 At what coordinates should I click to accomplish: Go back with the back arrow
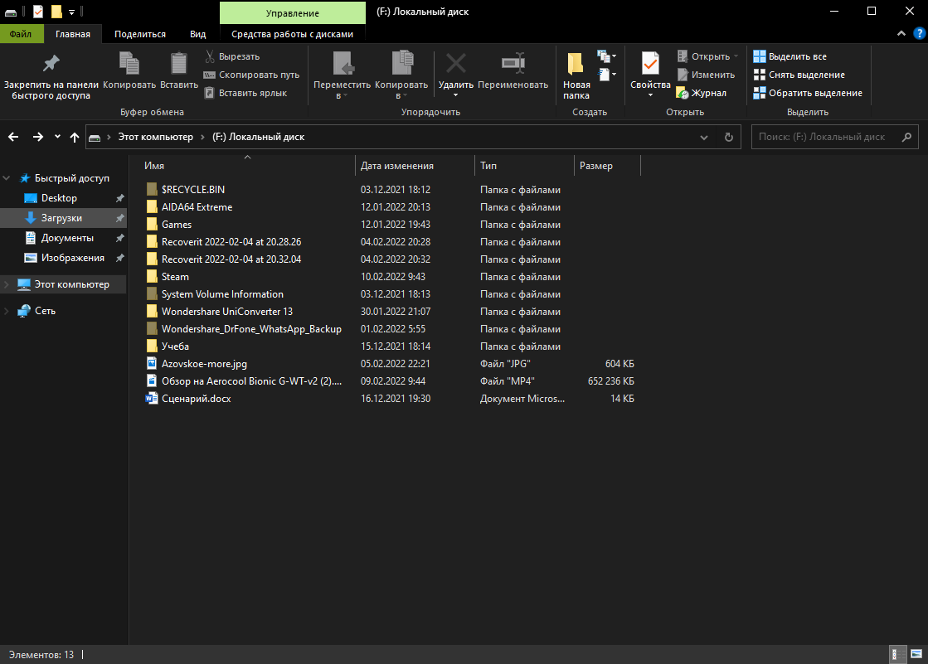[13, 138]
